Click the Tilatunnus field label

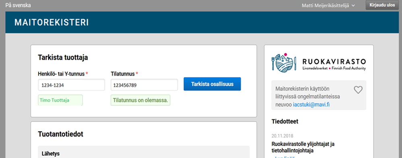pyautogui.click(x=124, y=74)
